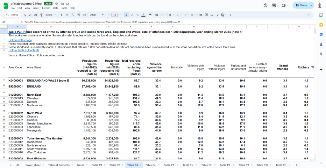Switch to the Table P4 sheet tab

tap(150, 165)
